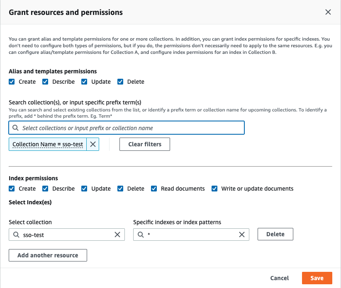This screenshot has width=341, height=288.
Task: Toggle Write or update documents checkbox
Action: click(214, 189)
